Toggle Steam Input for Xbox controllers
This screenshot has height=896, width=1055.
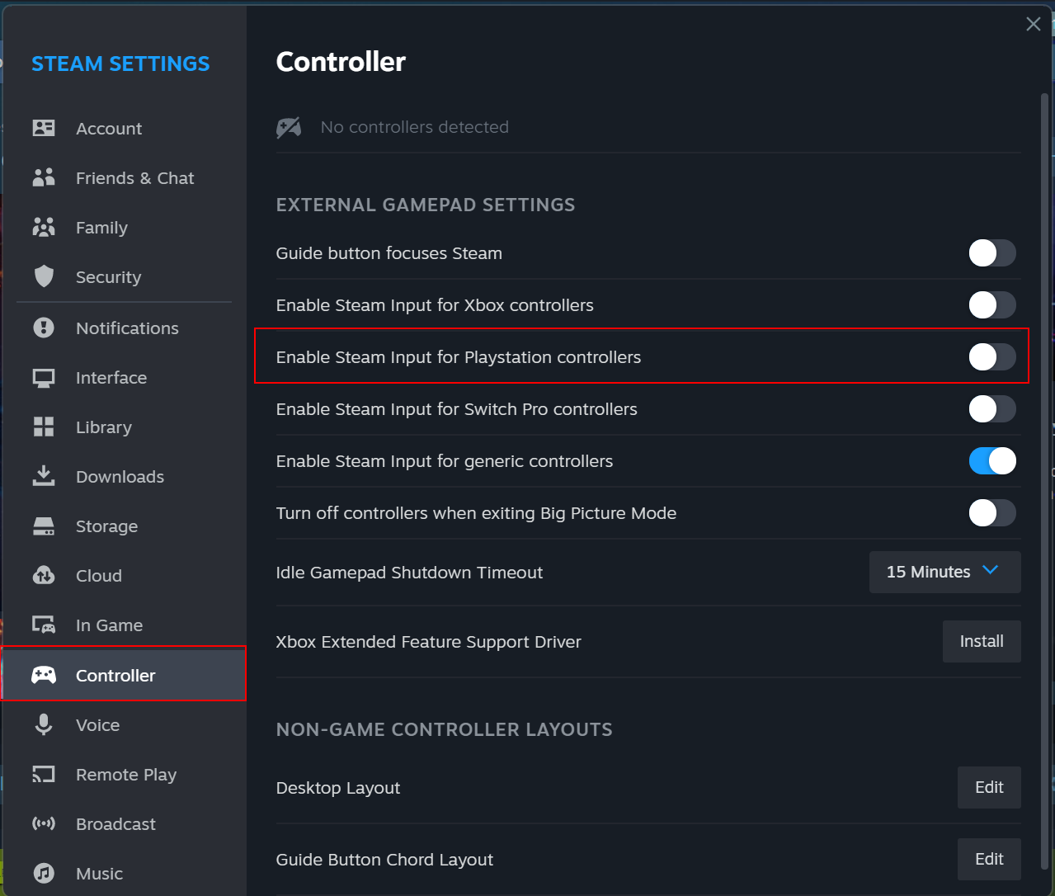click(991, 305)
